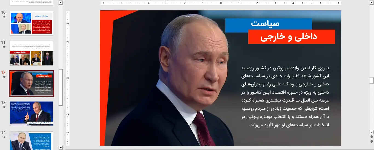The width and height of the screenshot is (374, 150).
Task: Play transition star icon under slide 12
Action: click(4, 77)
